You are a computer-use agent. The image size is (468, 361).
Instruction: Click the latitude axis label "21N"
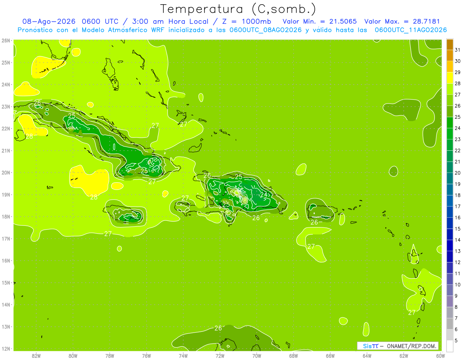point(5,151)
